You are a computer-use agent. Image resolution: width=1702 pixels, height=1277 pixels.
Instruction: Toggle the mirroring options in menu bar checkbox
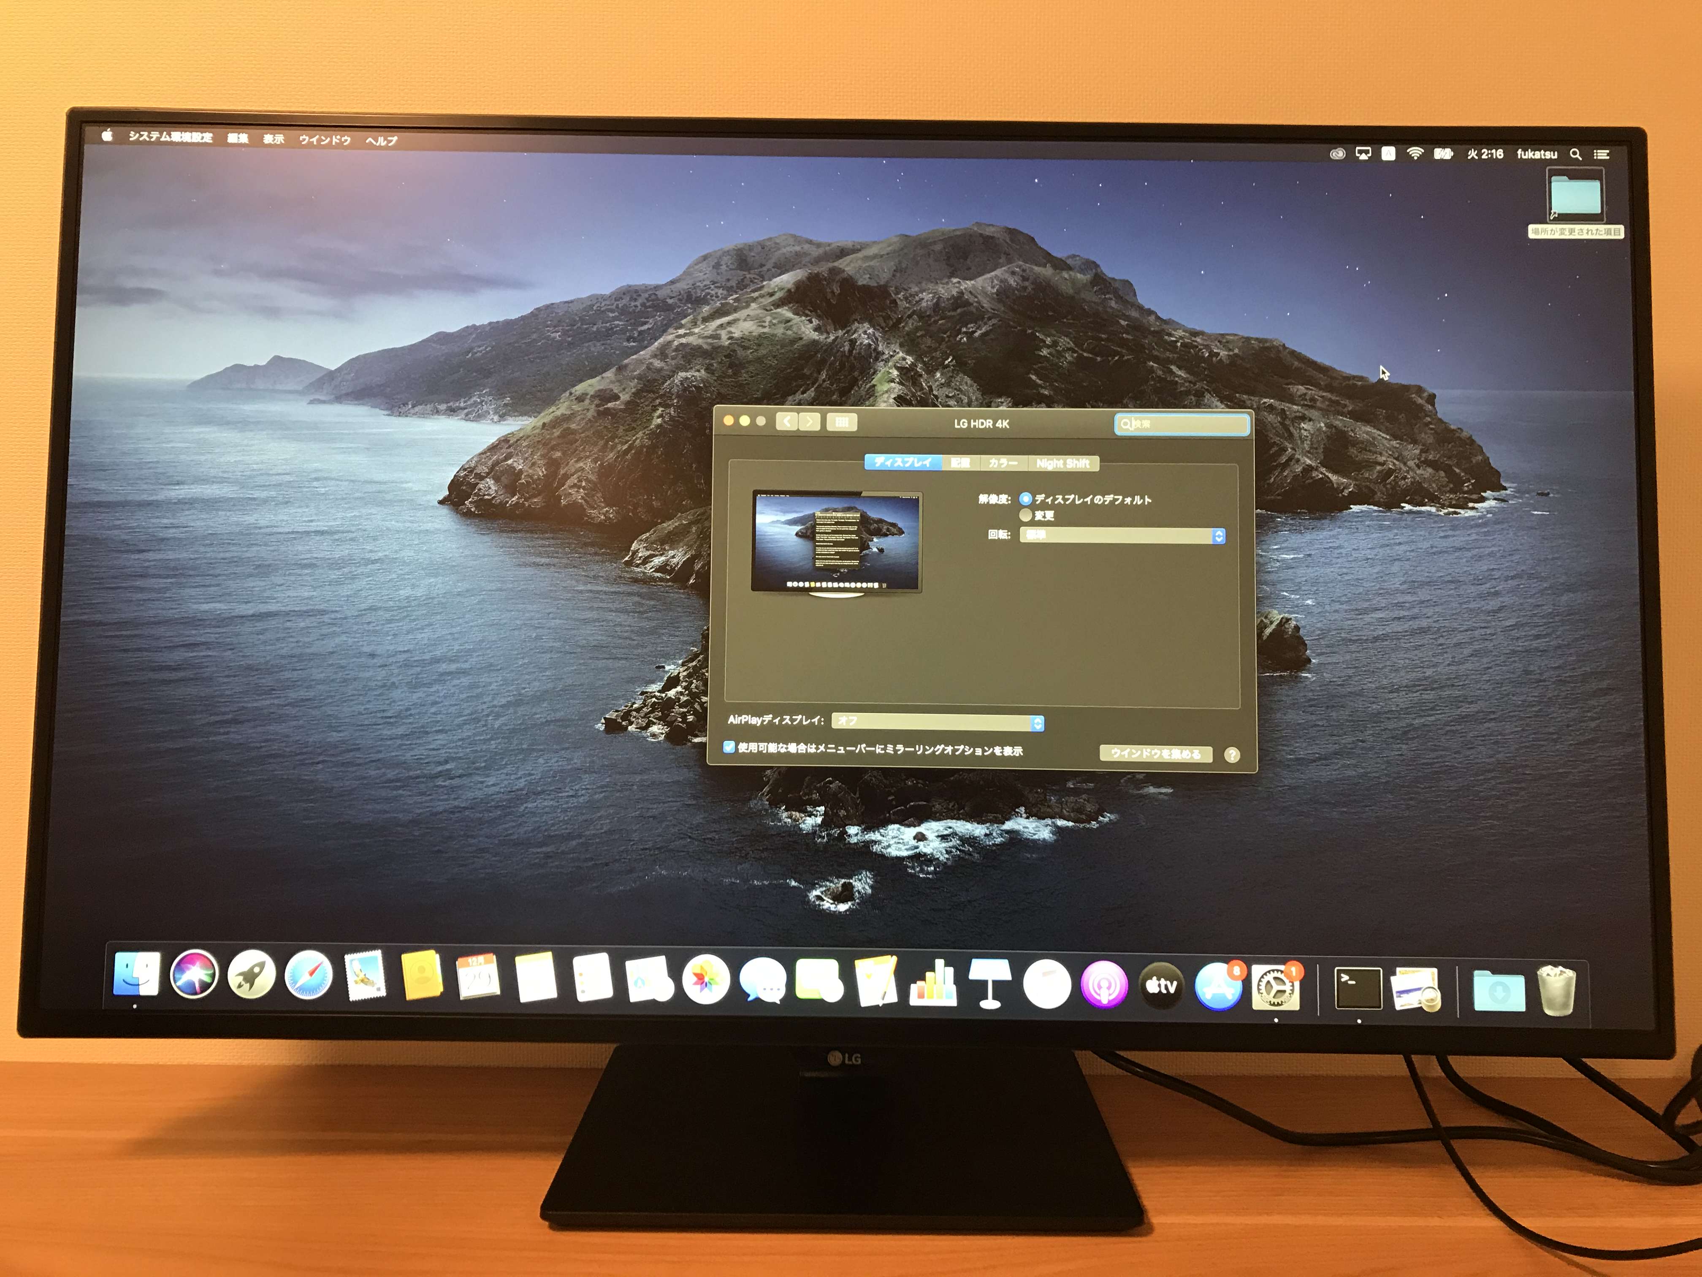point(729,747)
